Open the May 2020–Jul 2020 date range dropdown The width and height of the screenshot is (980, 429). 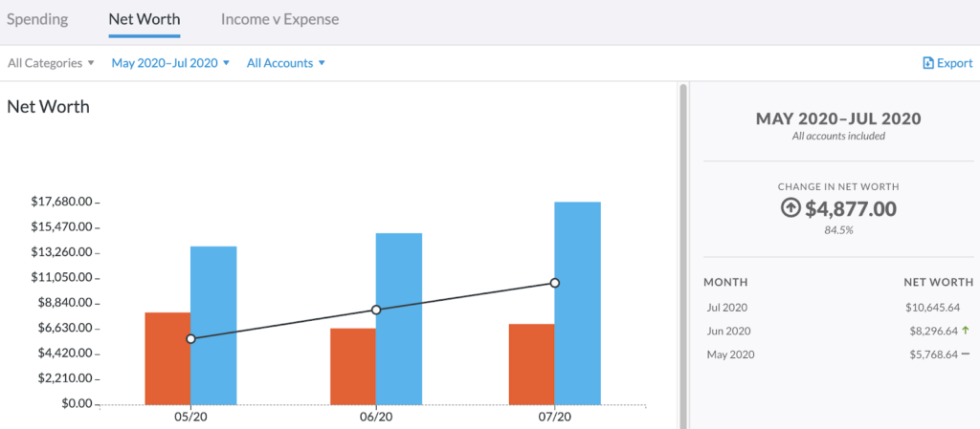pos(170,63)
